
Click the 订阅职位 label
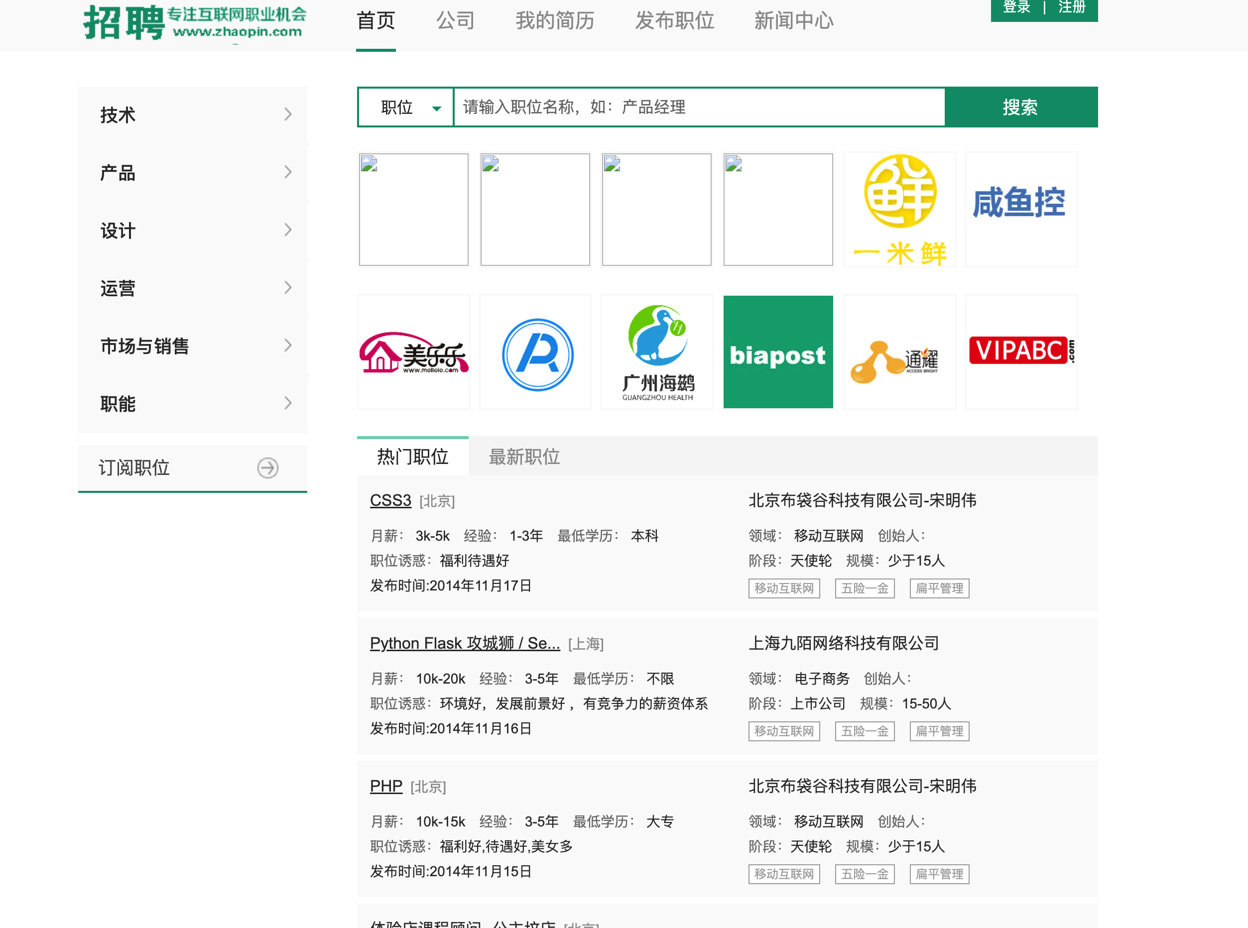click(x=134, y=468)
